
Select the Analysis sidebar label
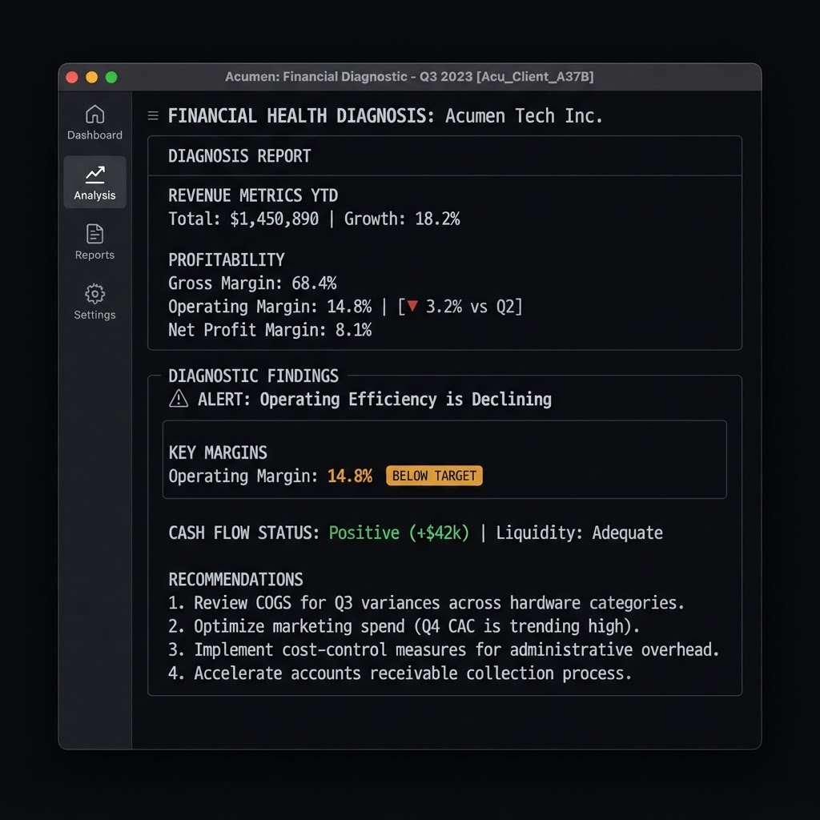pyautogui.click(x=94, y=195)
